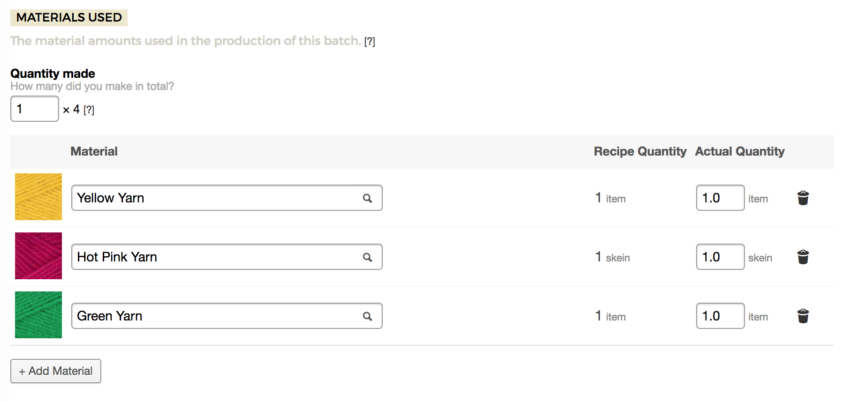Focus the Quantity made input field
Screen dimensions: 850x402
click(35, 109)
